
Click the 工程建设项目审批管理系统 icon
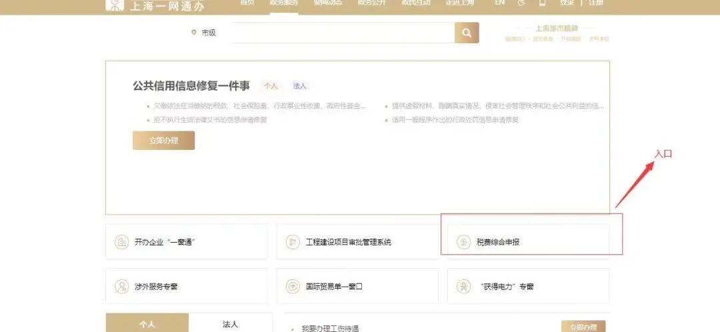(x=292, y=242)
